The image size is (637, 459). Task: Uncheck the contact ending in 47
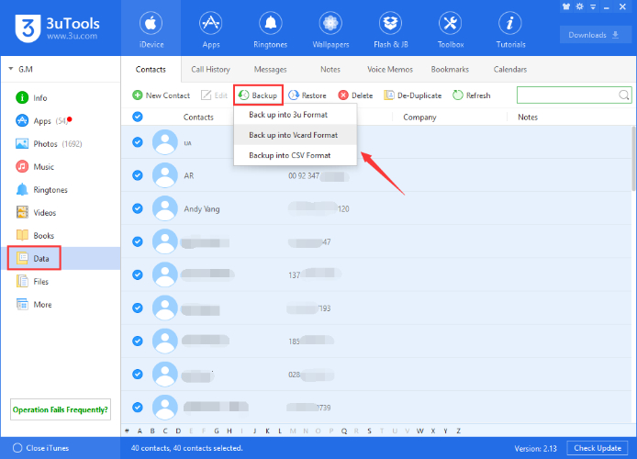pyautogui.click(x=138, y=241)
